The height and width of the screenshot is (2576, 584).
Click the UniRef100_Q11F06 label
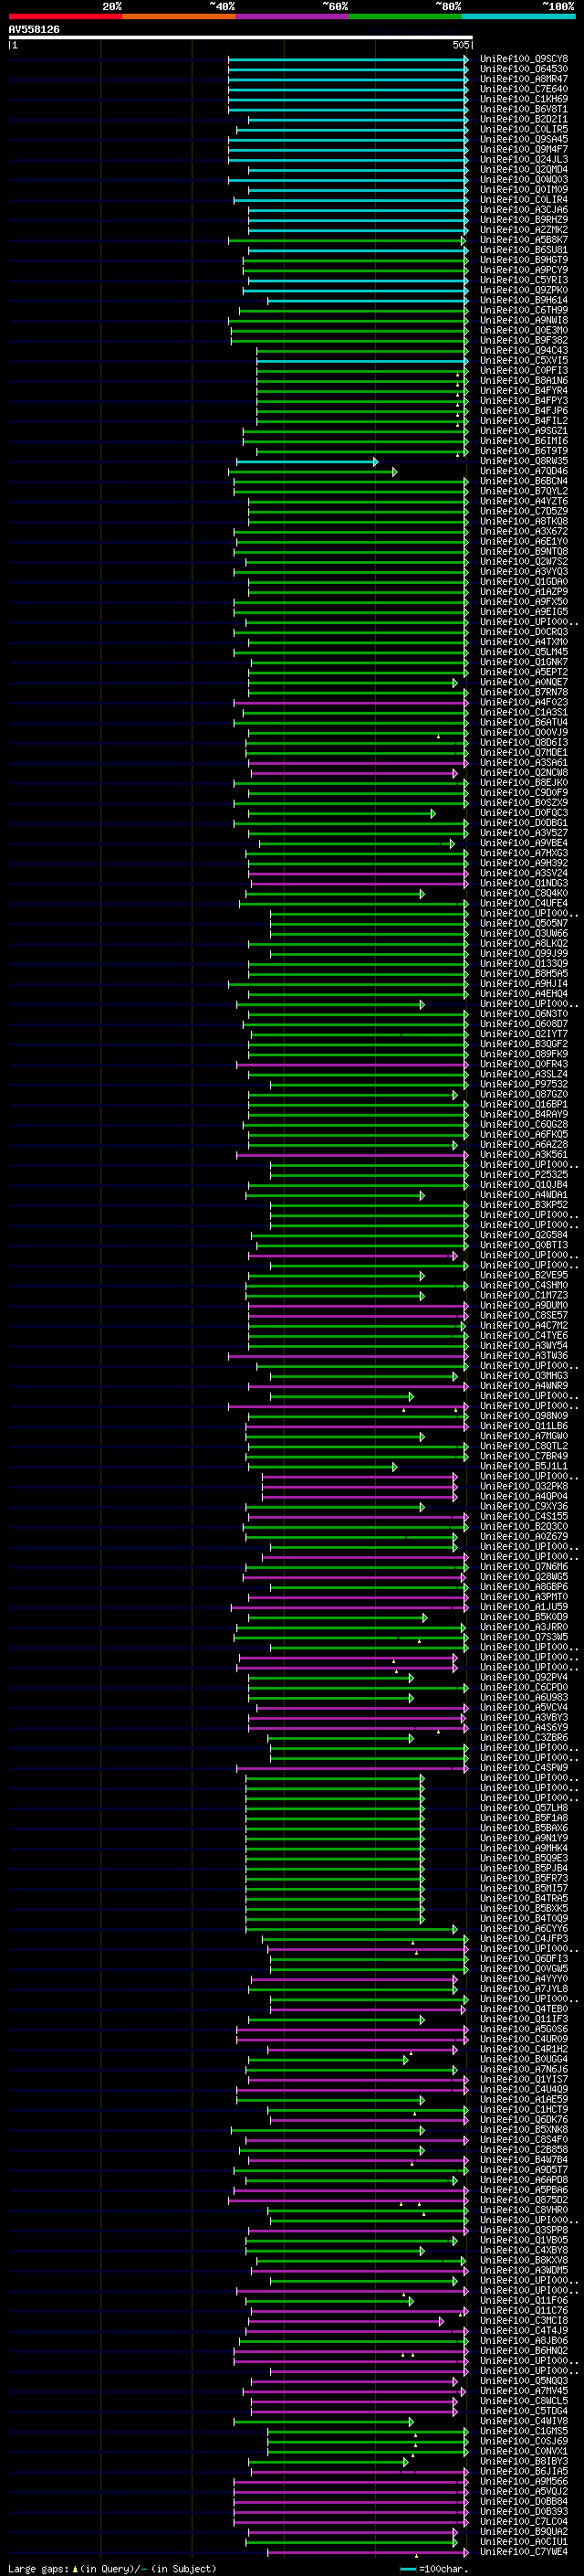point(523,2300)
